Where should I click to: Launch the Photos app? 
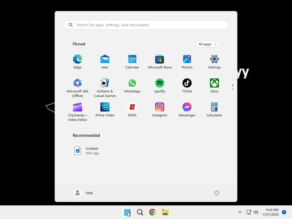click(187, 62)
